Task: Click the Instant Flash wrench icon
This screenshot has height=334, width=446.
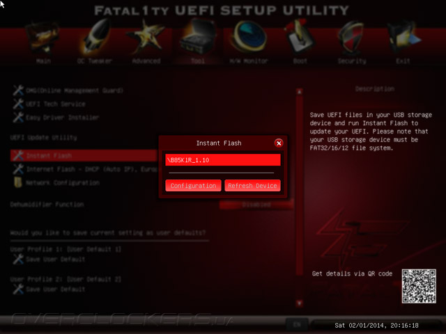Action: [x=18, y=155]
